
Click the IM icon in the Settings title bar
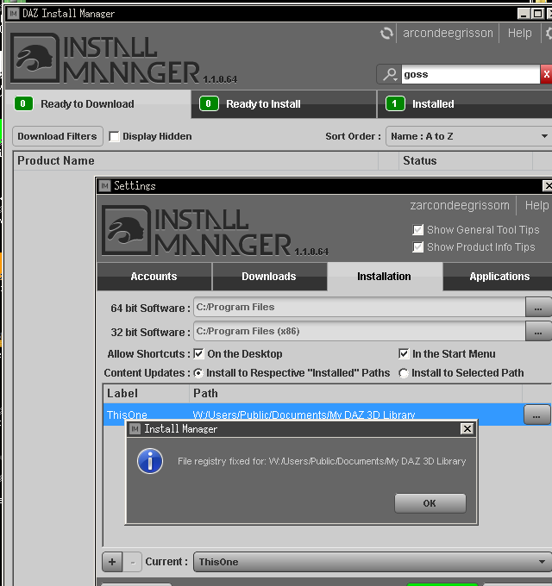pyautogui.click(x=105, y=186)
